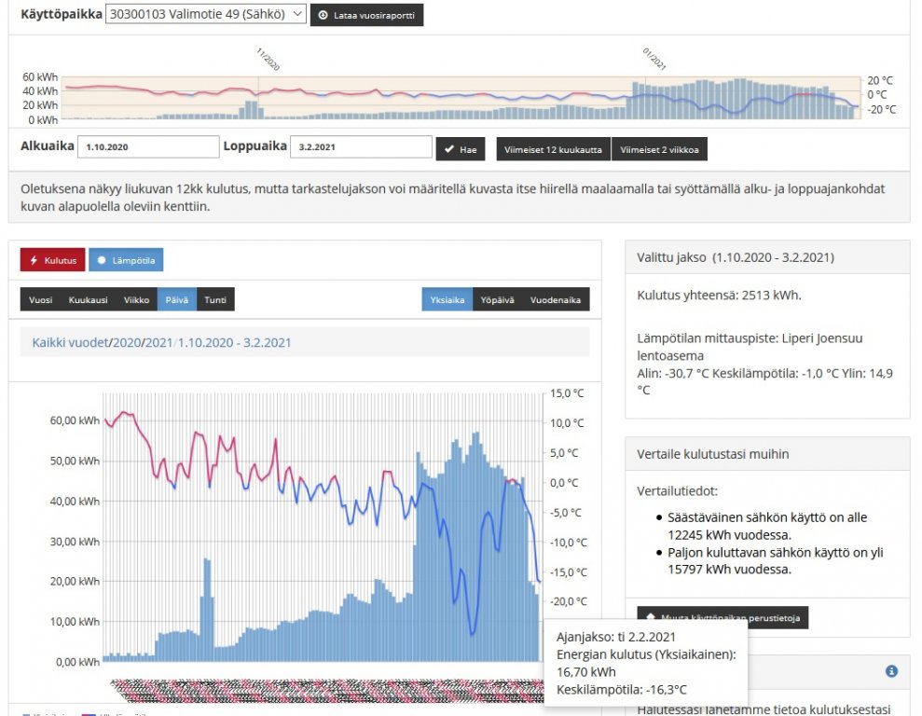Toggle the Kulutus consumption series

pyautogui.click(x=52, y=260)
